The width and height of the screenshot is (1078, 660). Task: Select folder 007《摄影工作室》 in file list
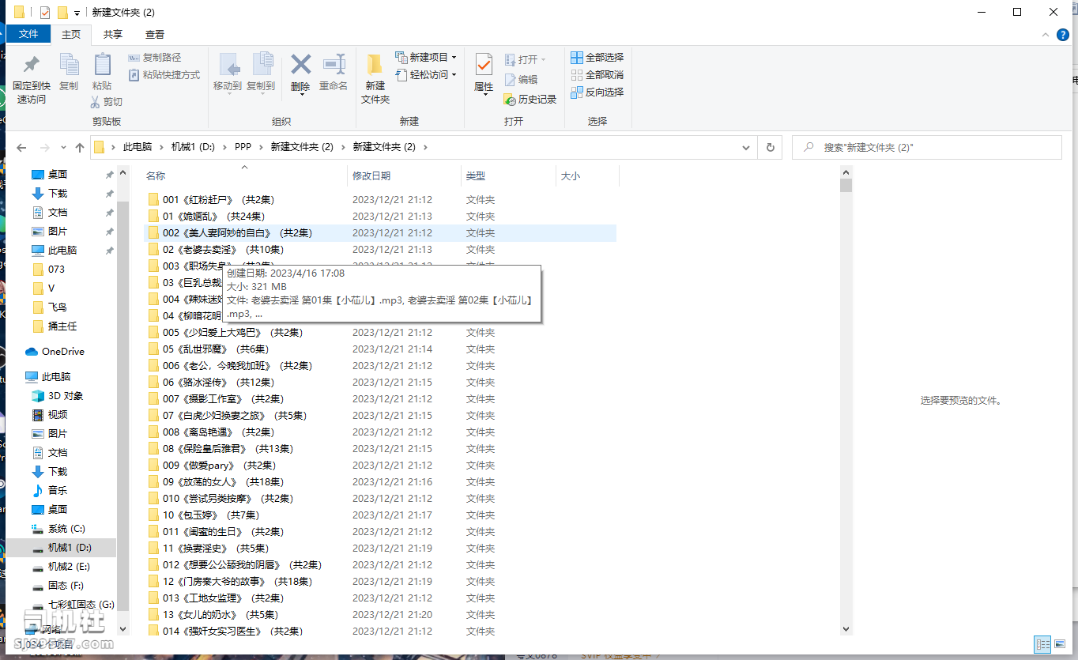[381, 399]
